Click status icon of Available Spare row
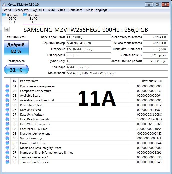The width and height of the screenshot is (172, 174). (x=7, y=95)
